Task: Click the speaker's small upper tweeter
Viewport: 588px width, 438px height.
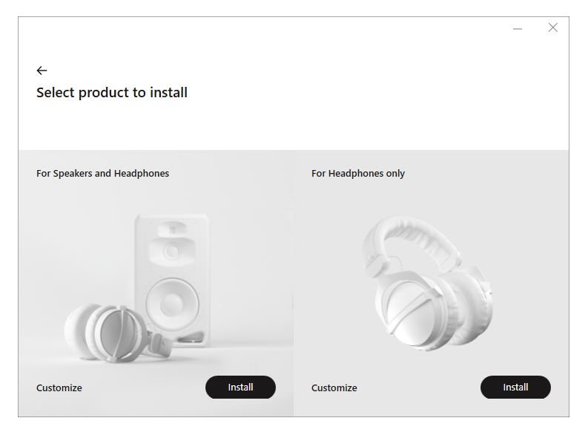Action: pyautogui.click(x=172, y=251)
